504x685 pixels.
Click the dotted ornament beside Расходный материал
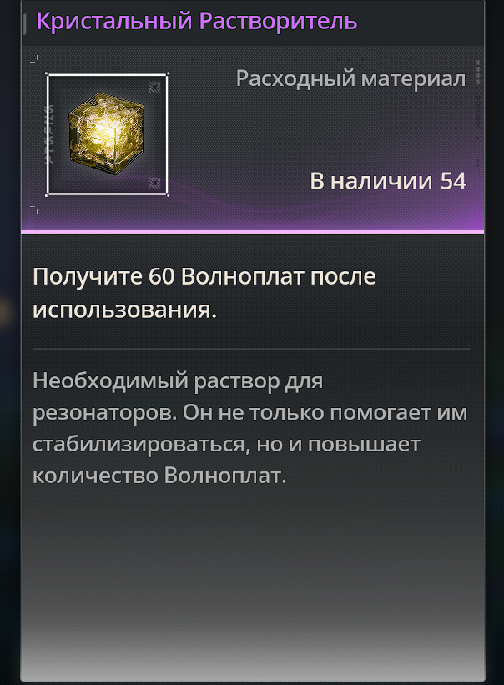click(477, 72)
